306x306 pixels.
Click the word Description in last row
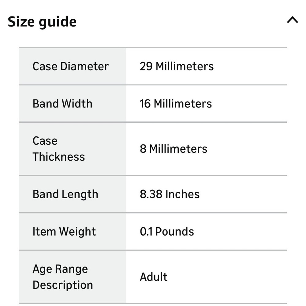63,285
